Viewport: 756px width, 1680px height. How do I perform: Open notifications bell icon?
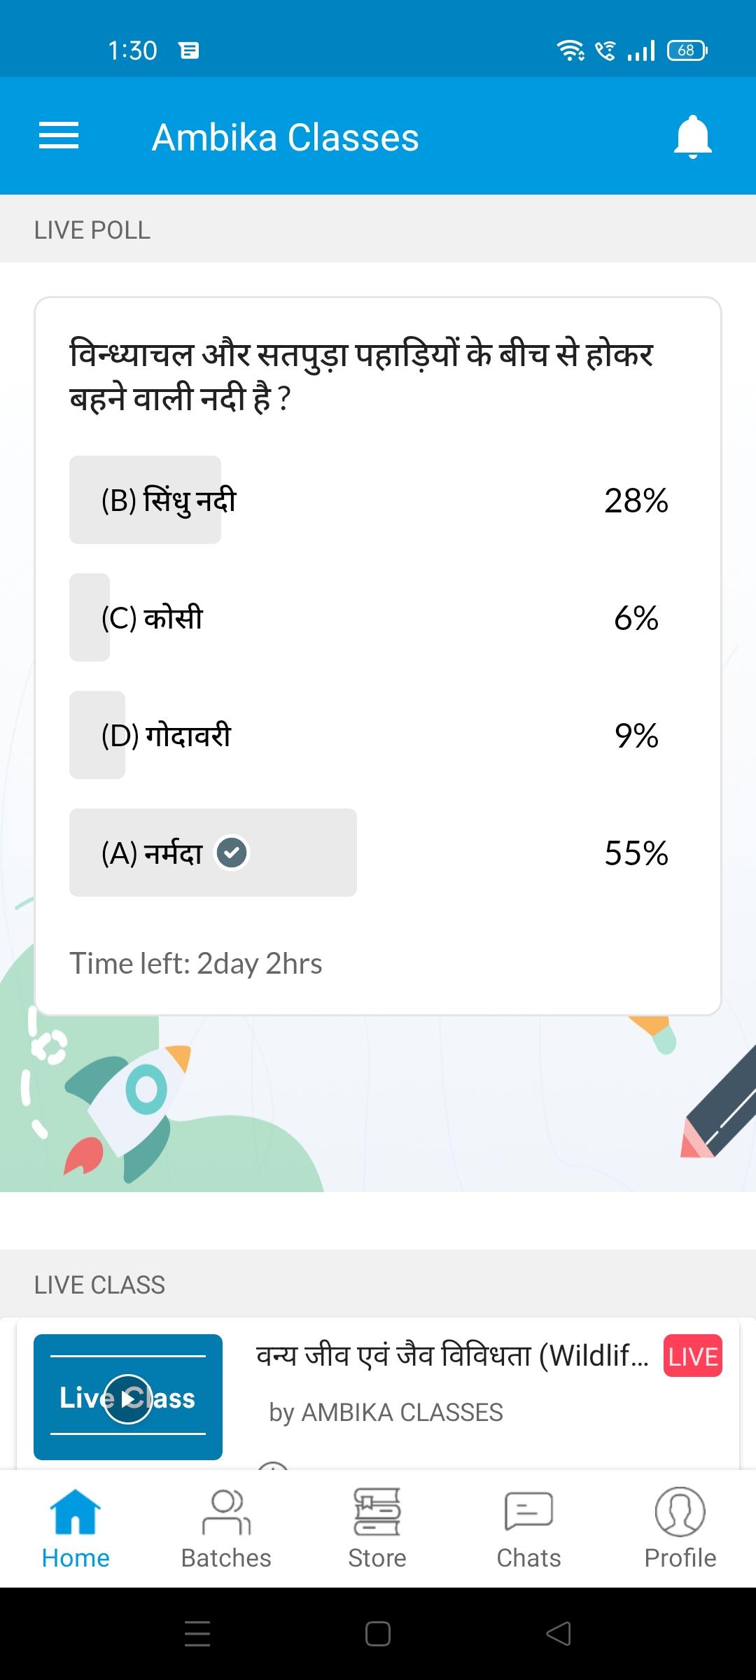[692, 136]
